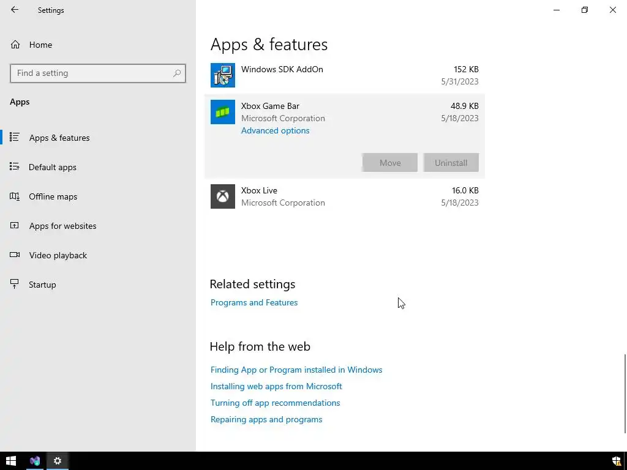Screen dimensions: 627x470
Task: Open Windows Security from the system tray
Action: (616, 461)
